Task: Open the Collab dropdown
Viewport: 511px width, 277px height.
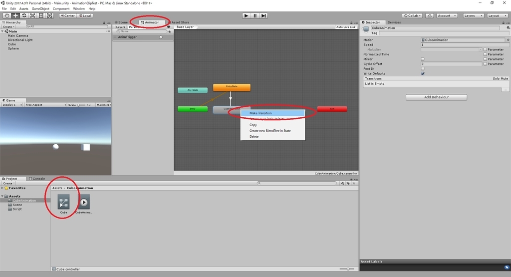Action: coord(413,15)
